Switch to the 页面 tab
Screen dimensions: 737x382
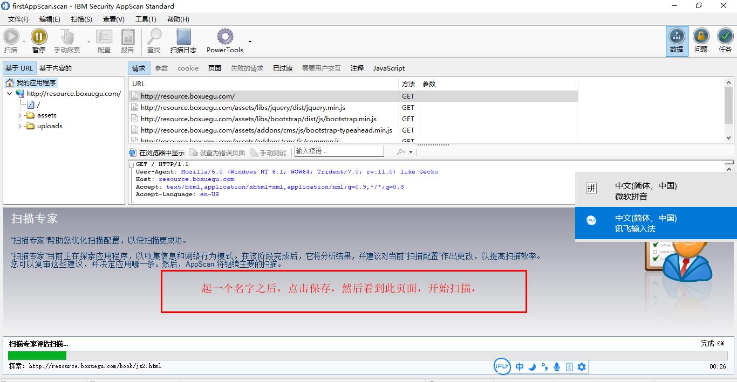pos(215,68)
